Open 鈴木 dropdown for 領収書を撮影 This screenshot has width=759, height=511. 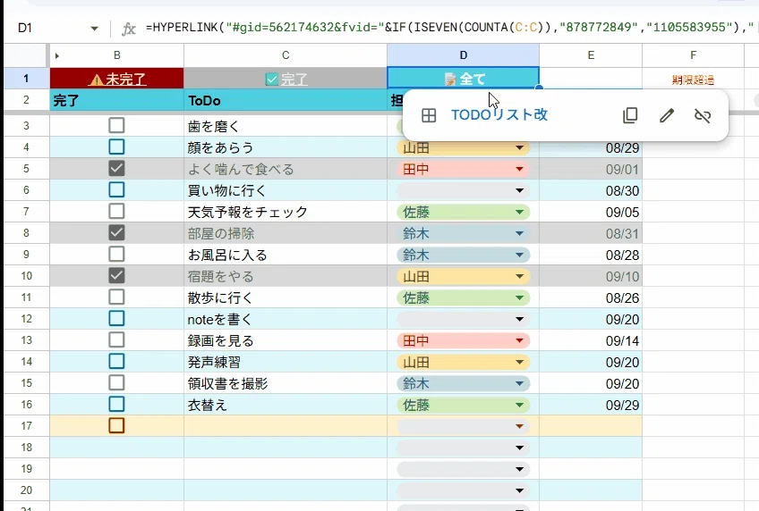point(519,383)
